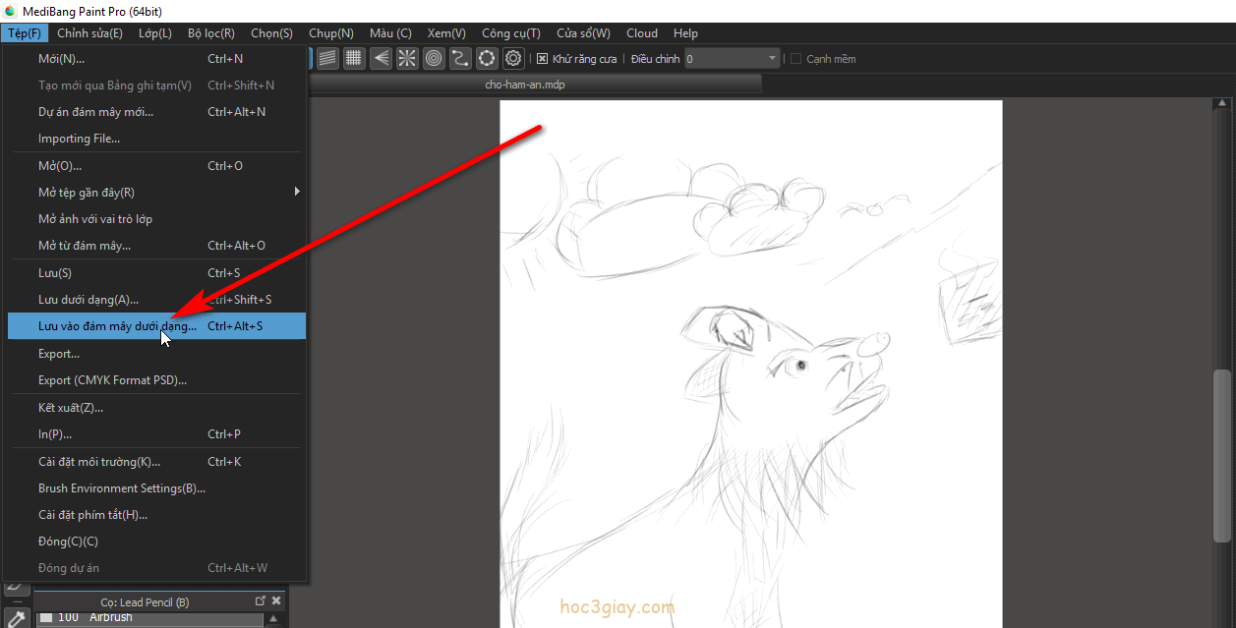Choose the vanishing point snap icon

[x=381, y=59]
